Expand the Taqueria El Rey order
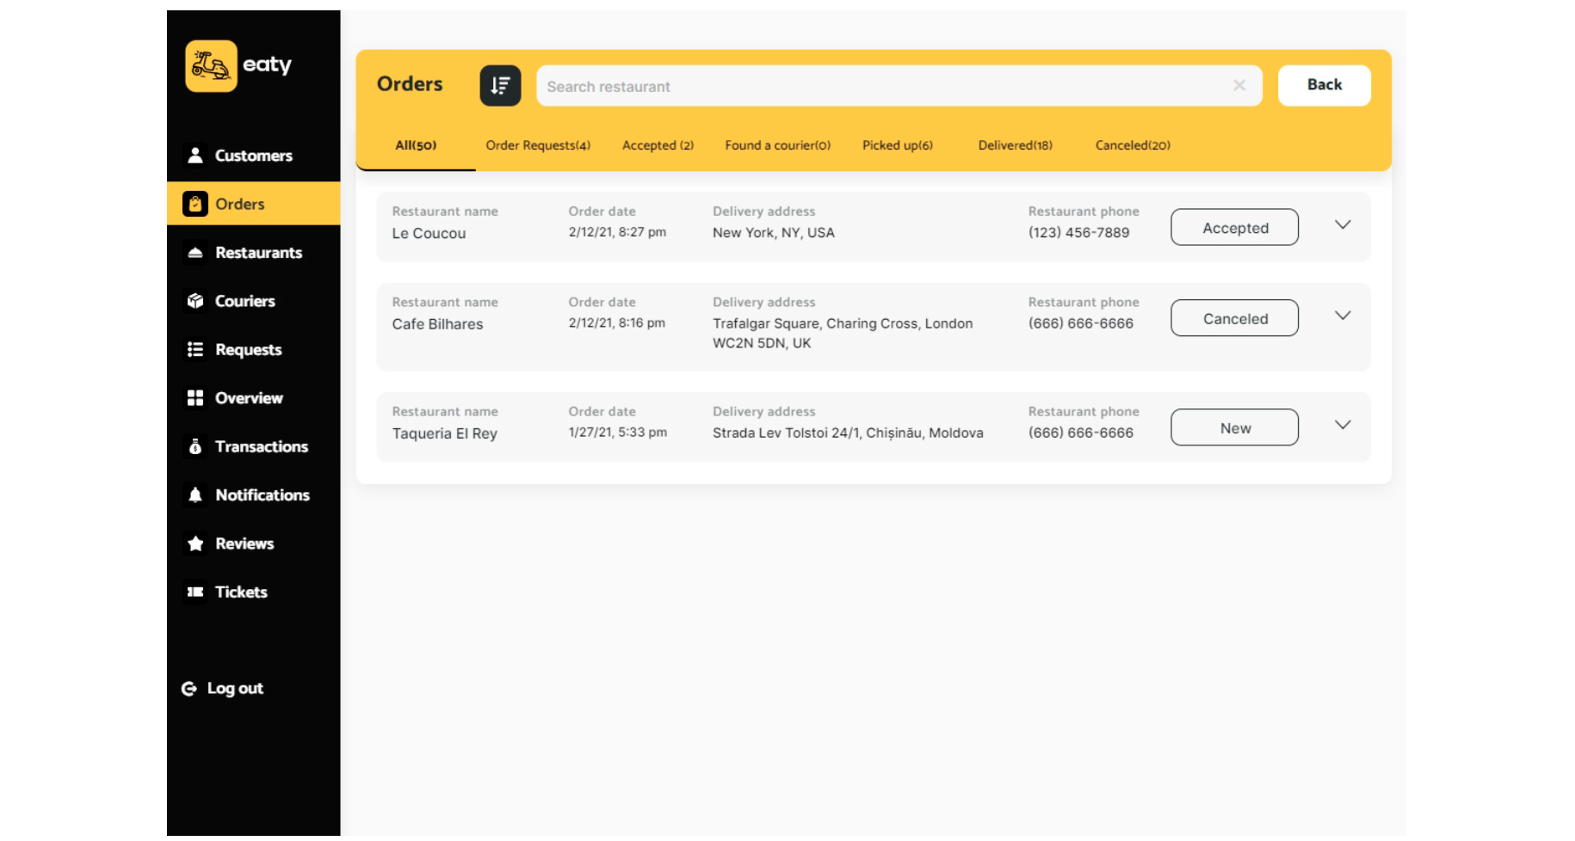Image resolution: width=1575 pixels, height=841 pixels. (x=1342, y=426)
